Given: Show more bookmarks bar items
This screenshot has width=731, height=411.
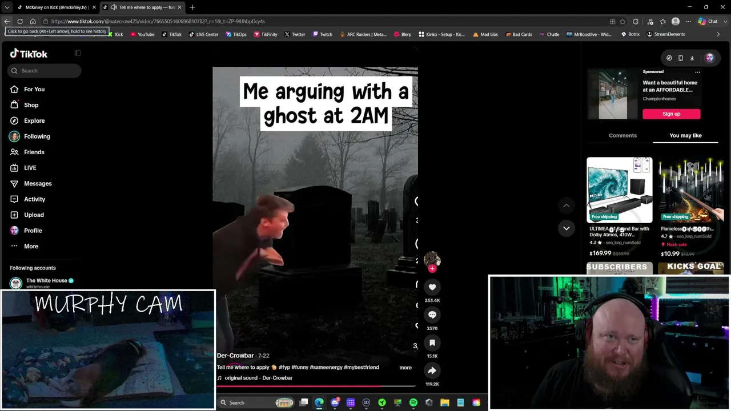Looking at the screenshot, I should 718,34.
